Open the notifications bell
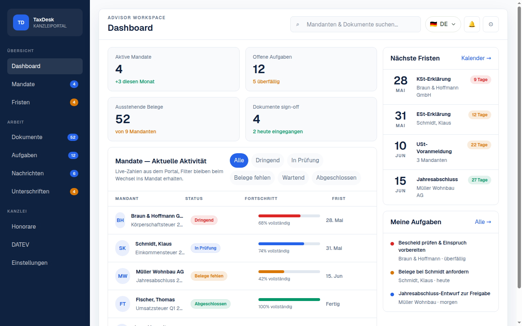This screenshot has width=522, height=326. (x=472, y=24)
